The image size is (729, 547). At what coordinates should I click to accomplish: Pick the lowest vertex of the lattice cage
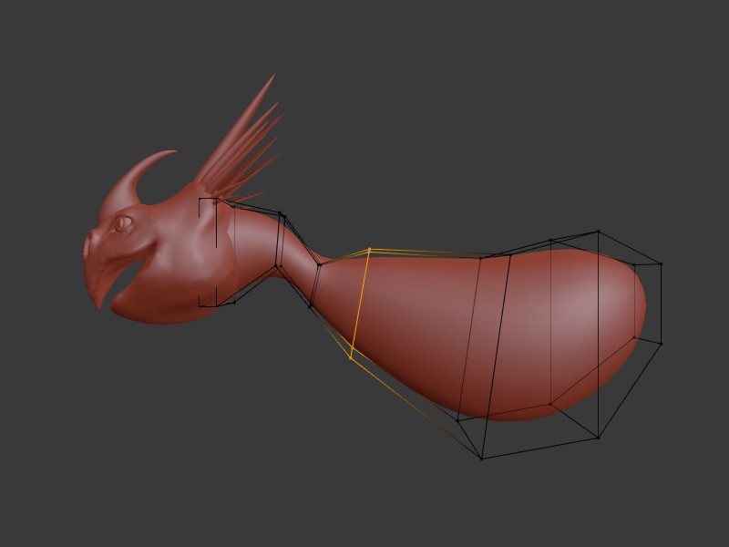click(481, 458)
